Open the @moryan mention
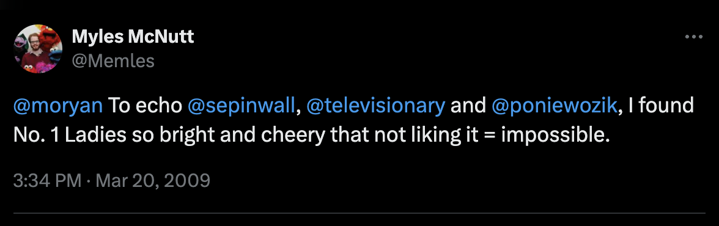Image resolution: width=719 pixels, height=226 pixels. tap(58, 106)
